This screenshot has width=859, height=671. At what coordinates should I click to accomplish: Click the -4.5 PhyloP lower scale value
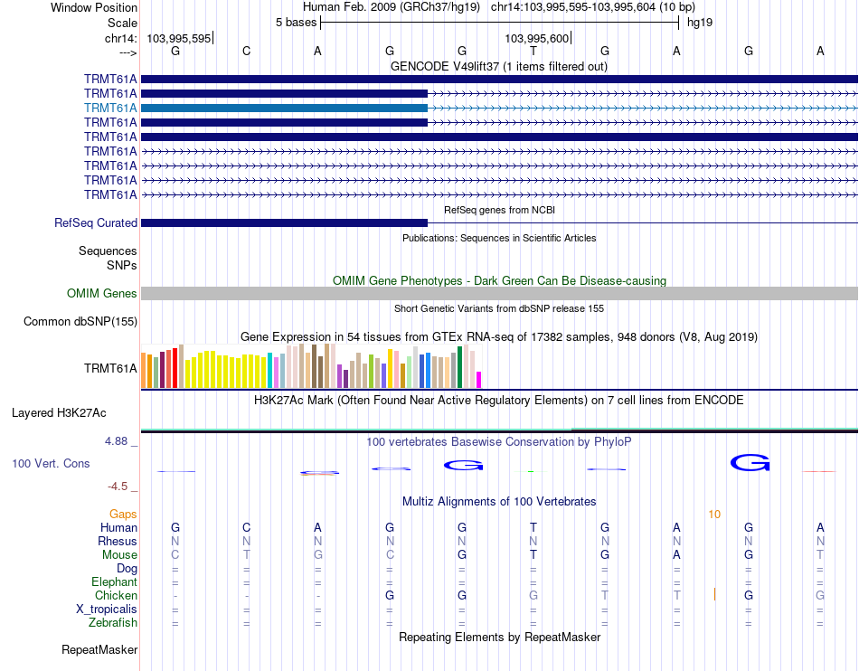click(x=118, y=487)
